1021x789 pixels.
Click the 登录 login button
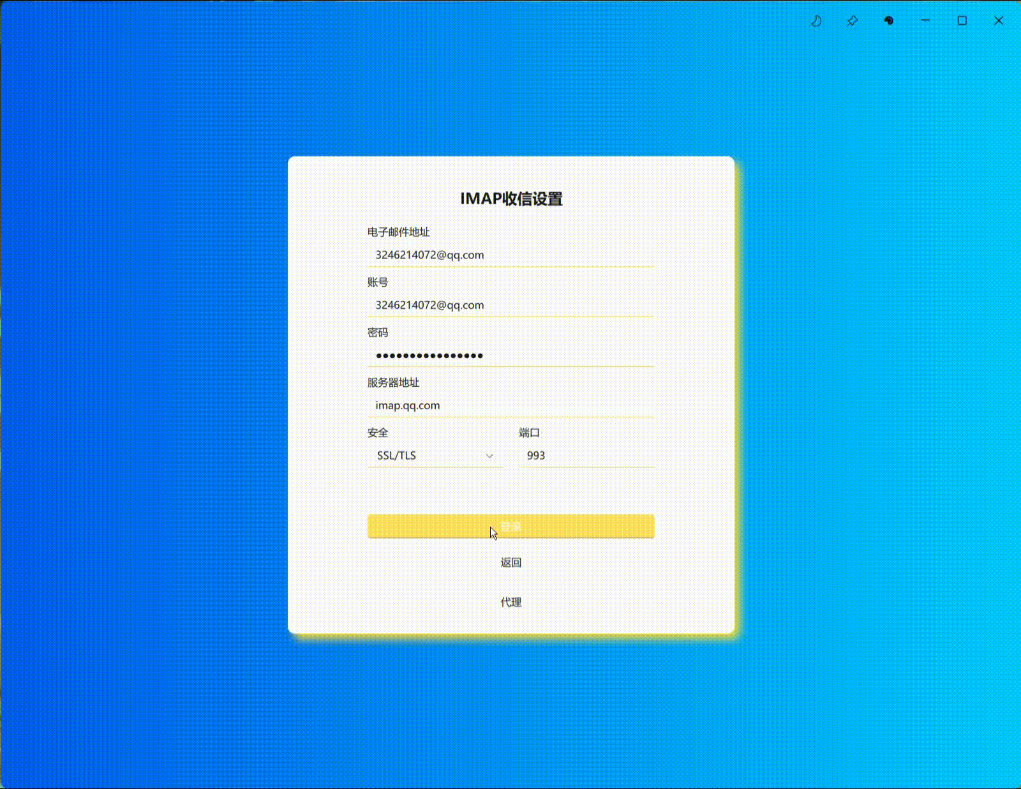(x=511, y=527)
